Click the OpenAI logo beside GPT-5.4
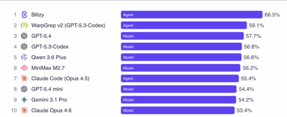Screen dimensions: 287x117 click(x=24, y=36)
